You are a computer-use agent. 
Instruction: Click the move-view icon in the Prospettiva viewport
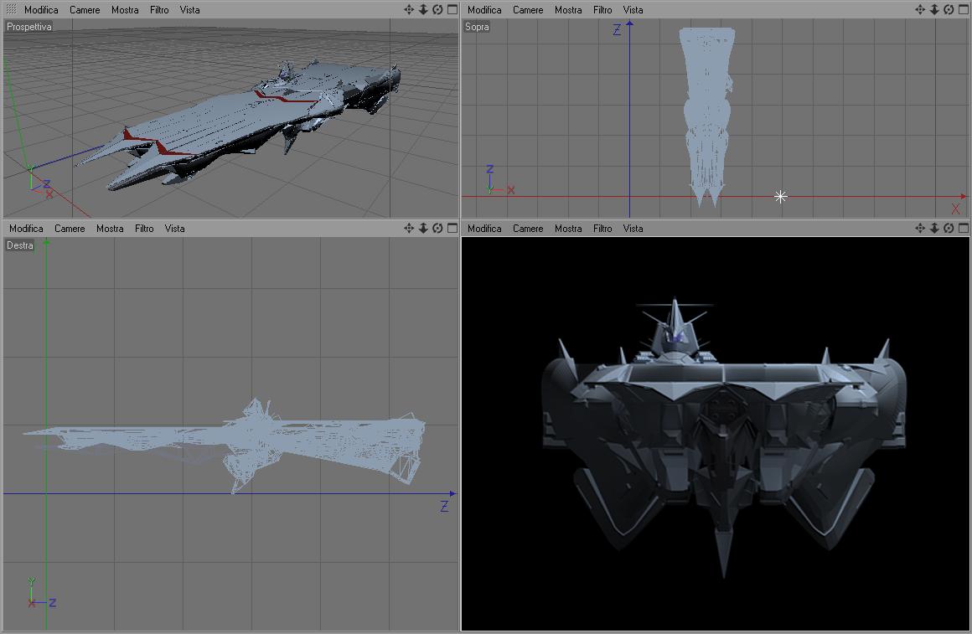tap(409, 9)
